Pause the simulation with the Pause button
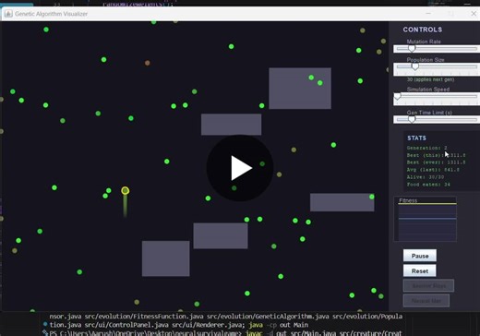Screen dimensions: 480x336 [x=420, y=256]
